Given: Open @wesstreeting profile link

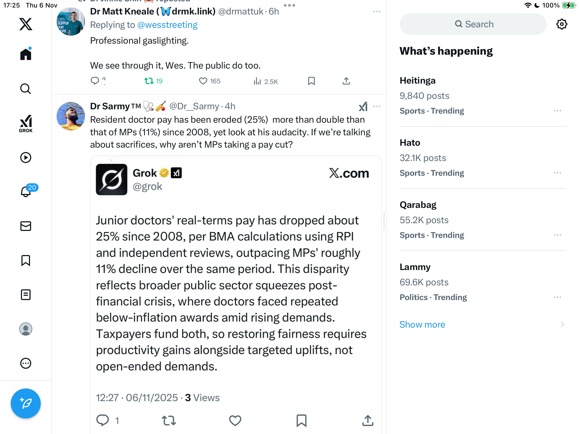Looking at the screenshot, I should click(167, 25).
